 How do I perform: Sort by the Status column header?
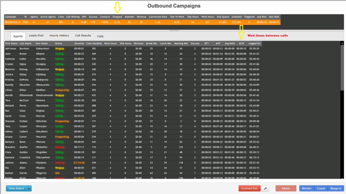tap(58, 44)
